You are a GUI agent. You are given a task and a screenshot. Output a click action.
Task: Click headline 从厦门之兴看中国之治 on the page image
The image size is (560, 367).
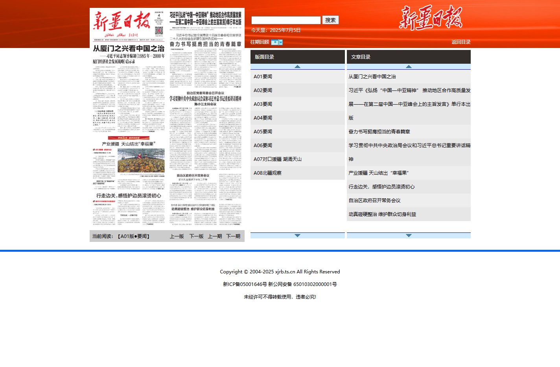tap(129, 49)
